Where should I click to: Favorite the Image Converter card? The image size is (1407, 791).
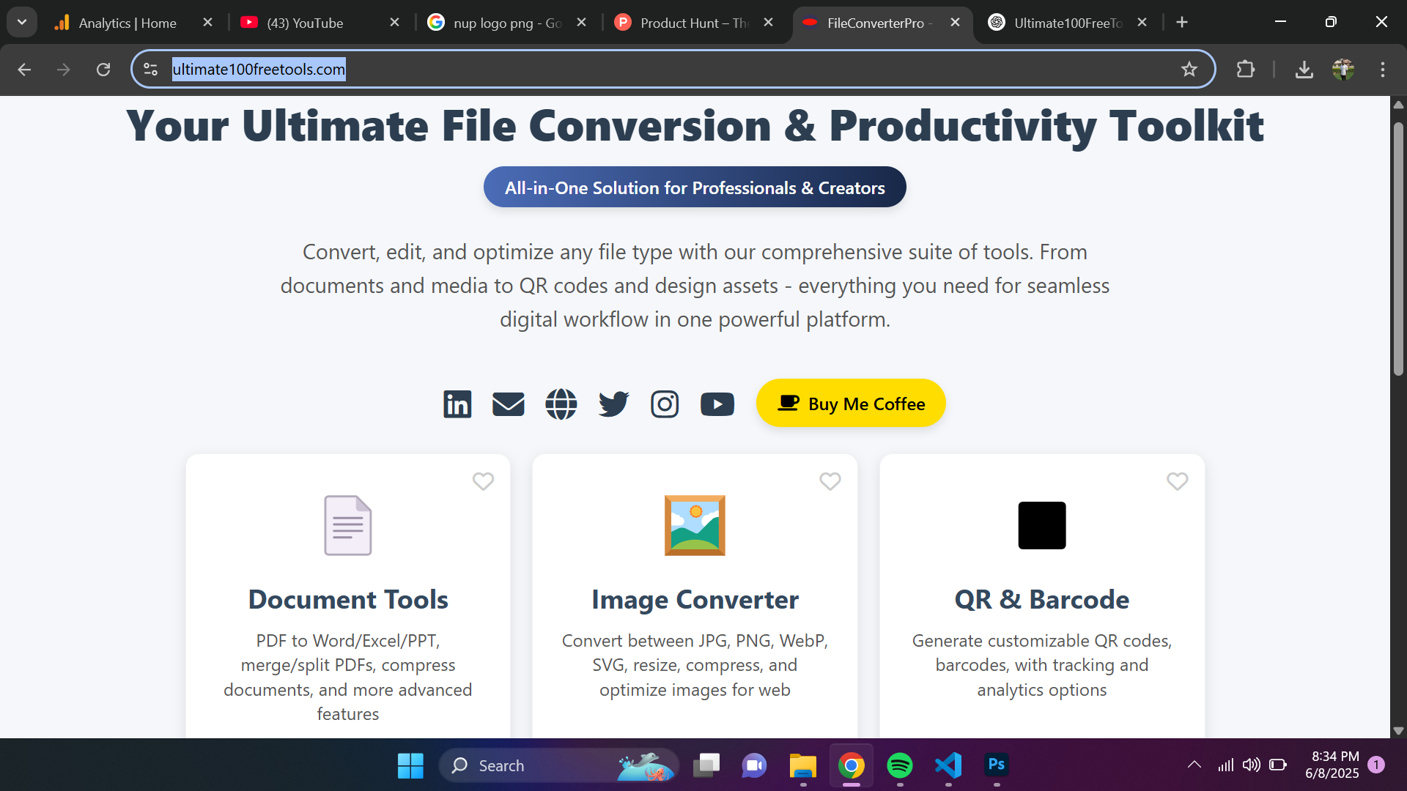point(830,481)
